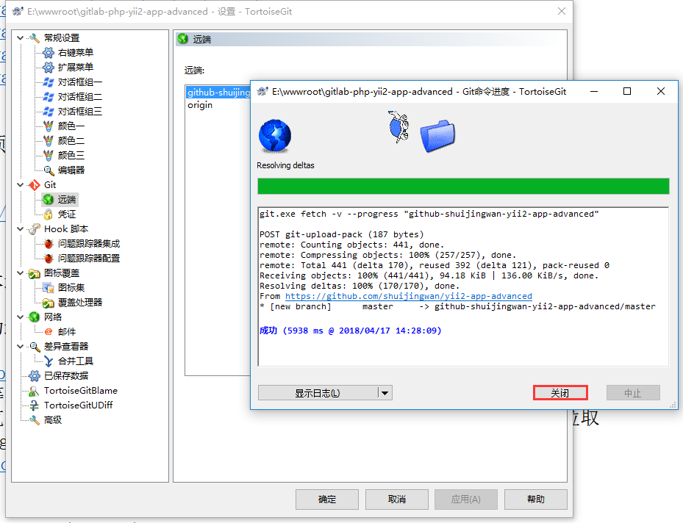The width and height of the screenshot is (683, 523).
Task: Collapse the 图标覆盖 tree node
Action: coord(20,273)
